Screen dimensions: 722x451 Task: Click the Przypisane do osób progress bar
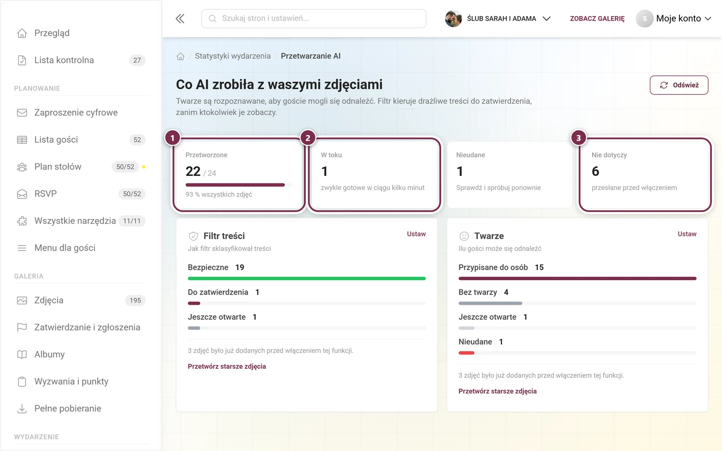(x=578, y=279)
